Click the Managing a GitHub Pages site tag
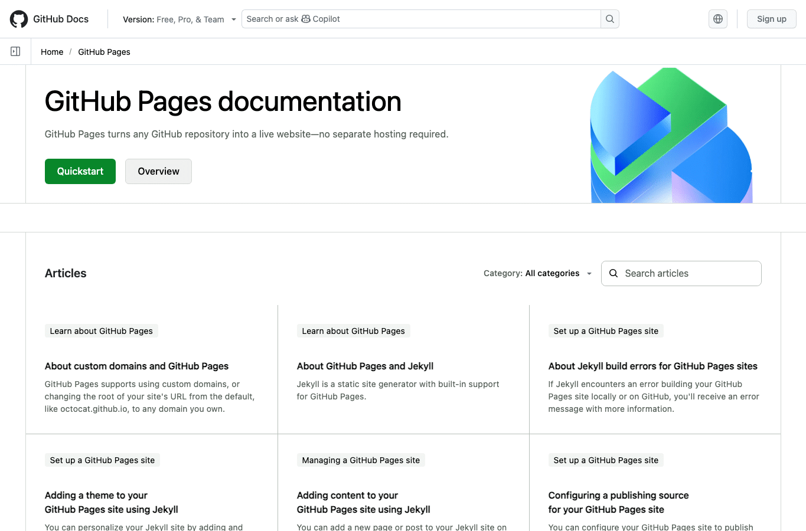The height and width of the screenshot is (531, 806). (x=361, y=460)
